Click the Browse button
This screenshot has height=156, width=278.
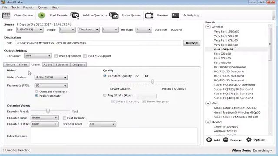pos(192,43)
